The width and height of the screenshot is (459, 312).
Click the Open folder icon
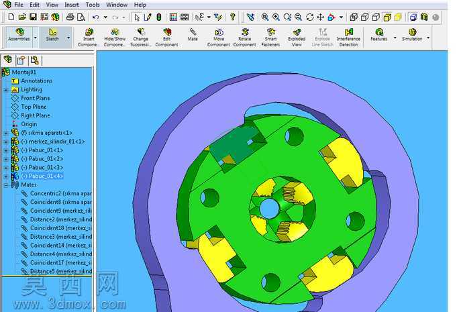[22, 17]
